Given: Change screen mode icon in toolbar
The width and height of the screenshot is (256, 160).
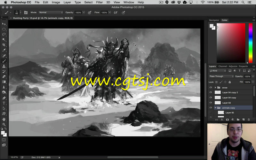Looking at the screenshot, I should [x=4, y=145].
